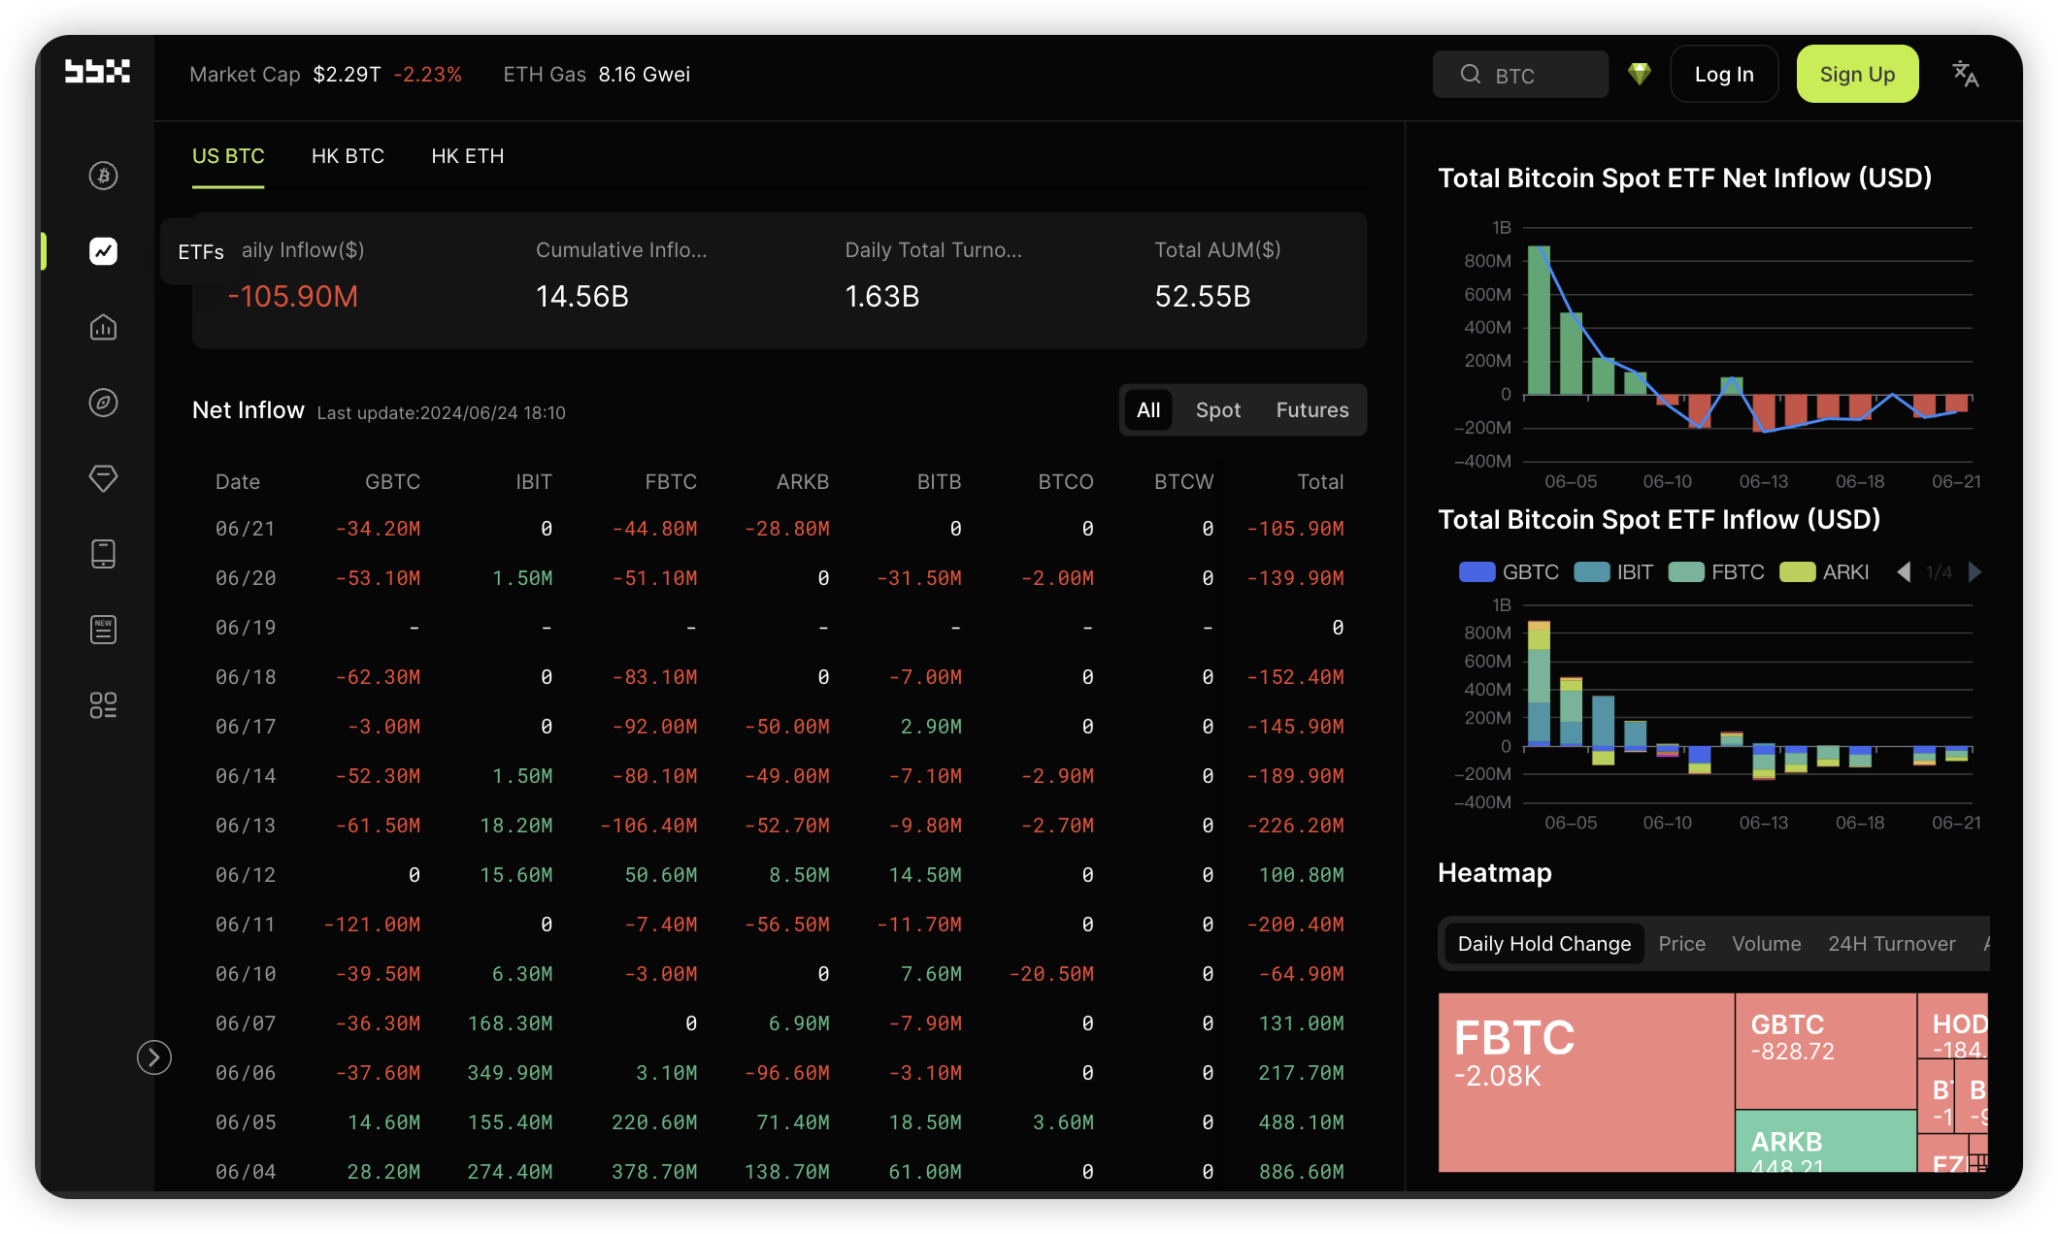The height and width of the screenshot is (1234, 2058).
Task: Open the language translate icon
Action: 1966,74
